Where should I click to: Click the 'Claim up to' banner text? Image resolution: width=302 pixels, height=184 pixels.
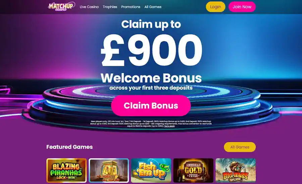[151, 24]
